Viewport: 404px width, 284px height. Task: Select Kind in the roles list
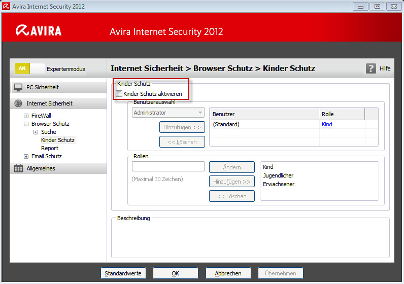(268, 167)
